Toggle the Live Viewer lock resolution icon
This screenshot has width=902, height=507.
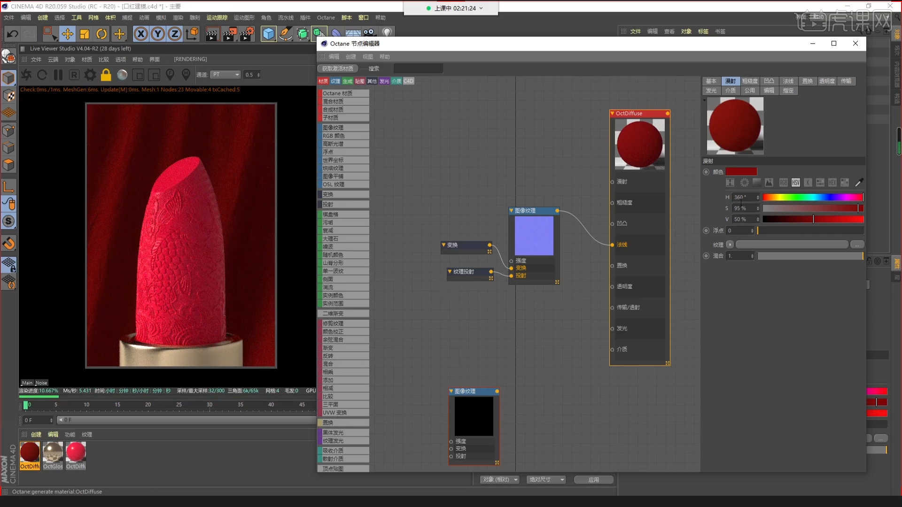[x=106, y=75]
